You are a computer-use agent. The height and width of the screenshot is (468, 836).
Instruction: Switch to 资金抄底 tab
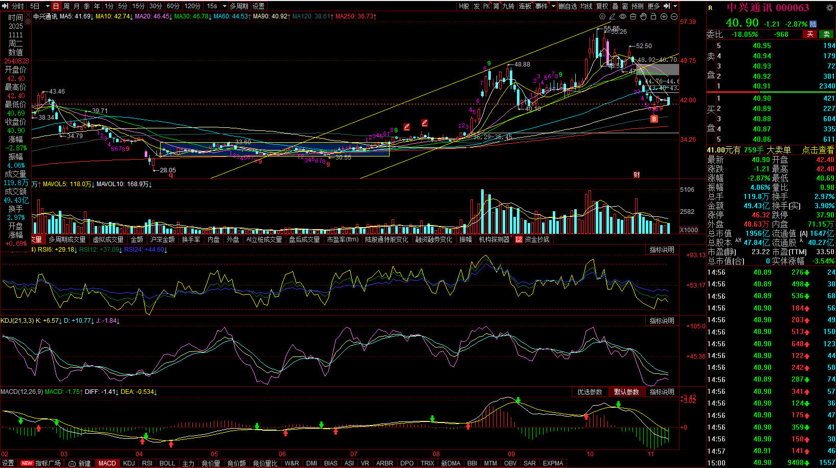tap(537, 239)
